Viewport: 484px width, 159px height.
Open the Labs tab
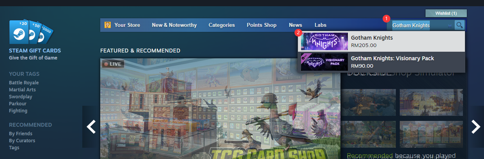point(321,25)
